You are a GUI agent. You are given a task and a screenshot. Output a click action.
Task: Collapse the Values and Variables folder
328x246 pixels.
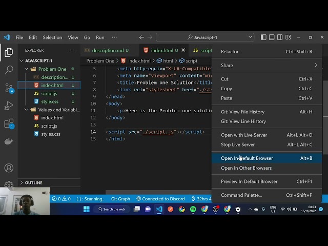pyautogui.click(x=26, y=110)
